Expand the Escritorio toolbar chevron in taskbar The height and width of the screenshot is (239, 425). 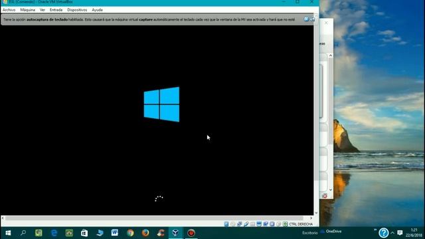point(375,230)
